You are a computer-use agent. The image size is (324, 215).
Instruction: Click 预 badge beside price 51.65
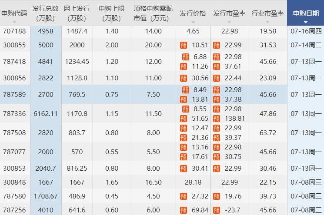(x=184, y=119)
